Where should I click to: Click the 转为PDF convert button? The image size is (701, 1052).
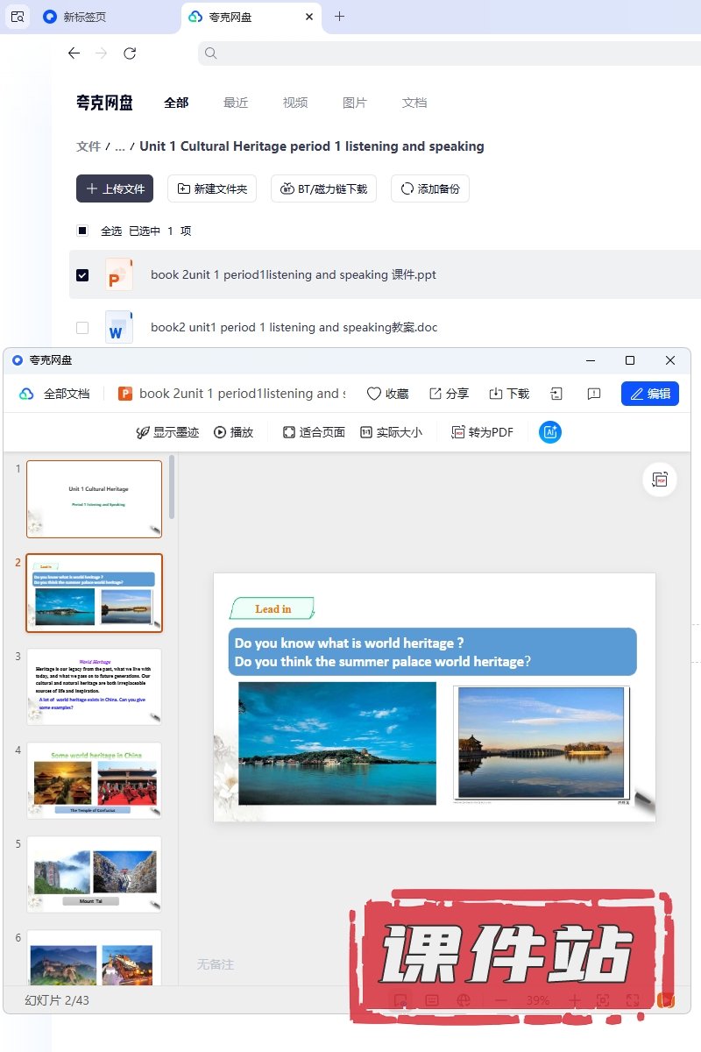click(x=482, y=432)
